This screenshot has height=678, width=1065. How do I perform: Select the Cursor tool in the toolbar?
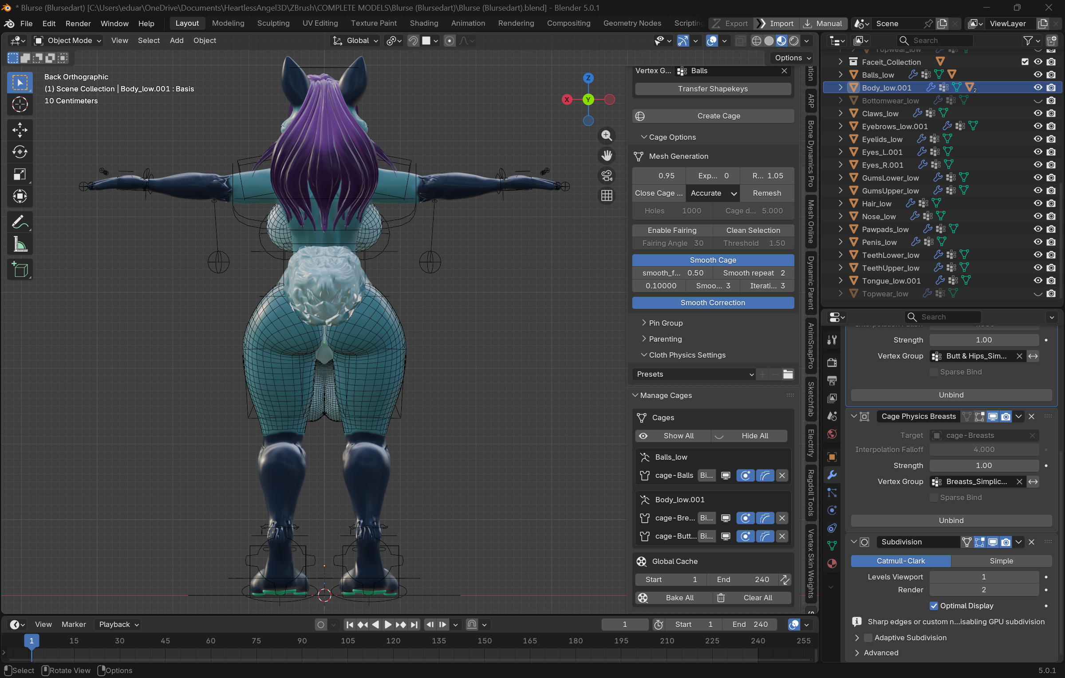(20, 105)
